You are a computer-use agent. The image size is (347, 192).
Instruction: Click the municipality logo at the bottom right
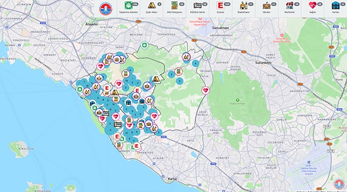tap(339, 184)
